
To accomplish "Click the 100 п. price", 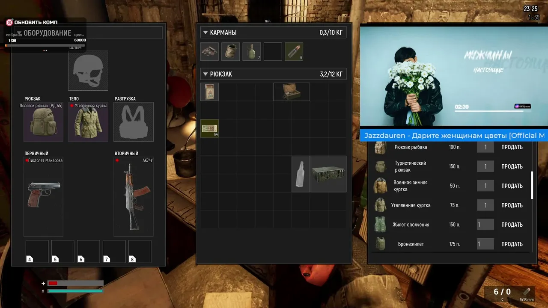I will click(x=455, y=147).
